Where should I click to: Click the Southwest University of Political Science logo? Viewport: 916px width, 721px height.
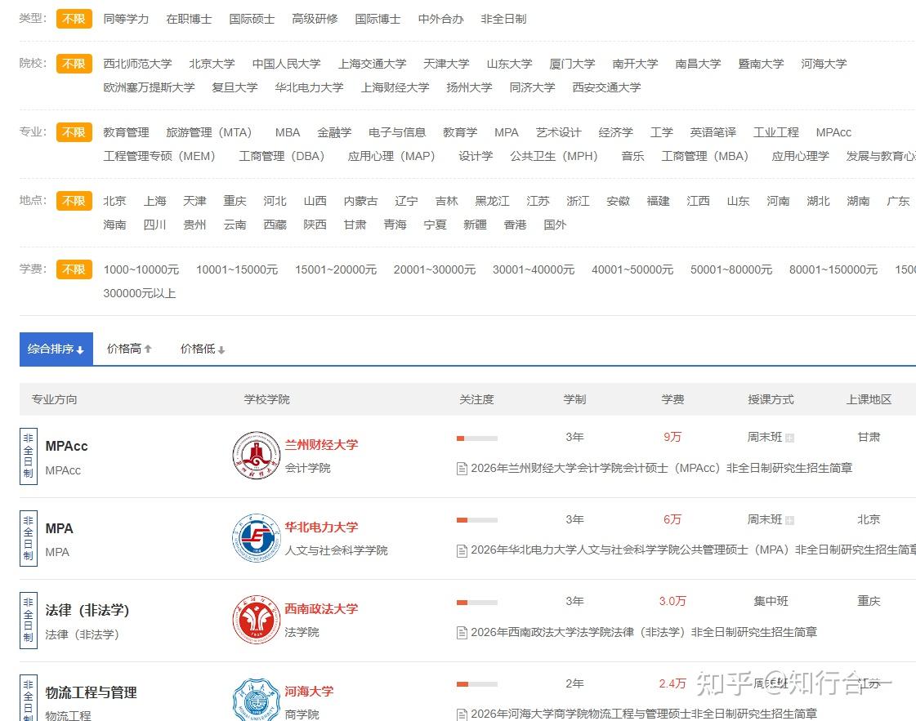256,620
